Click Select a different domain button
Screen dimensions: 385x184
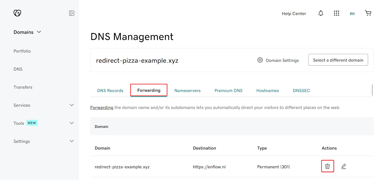(x=338, y=60)
